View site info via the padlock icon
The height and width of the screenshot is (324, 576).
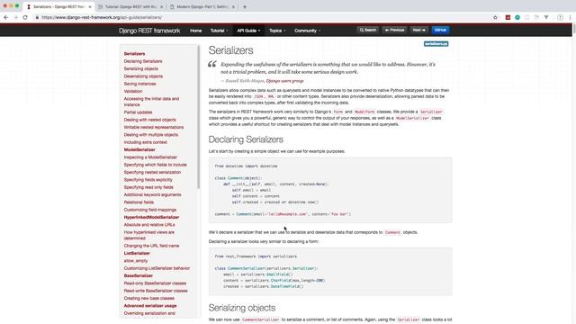[37, 17]
